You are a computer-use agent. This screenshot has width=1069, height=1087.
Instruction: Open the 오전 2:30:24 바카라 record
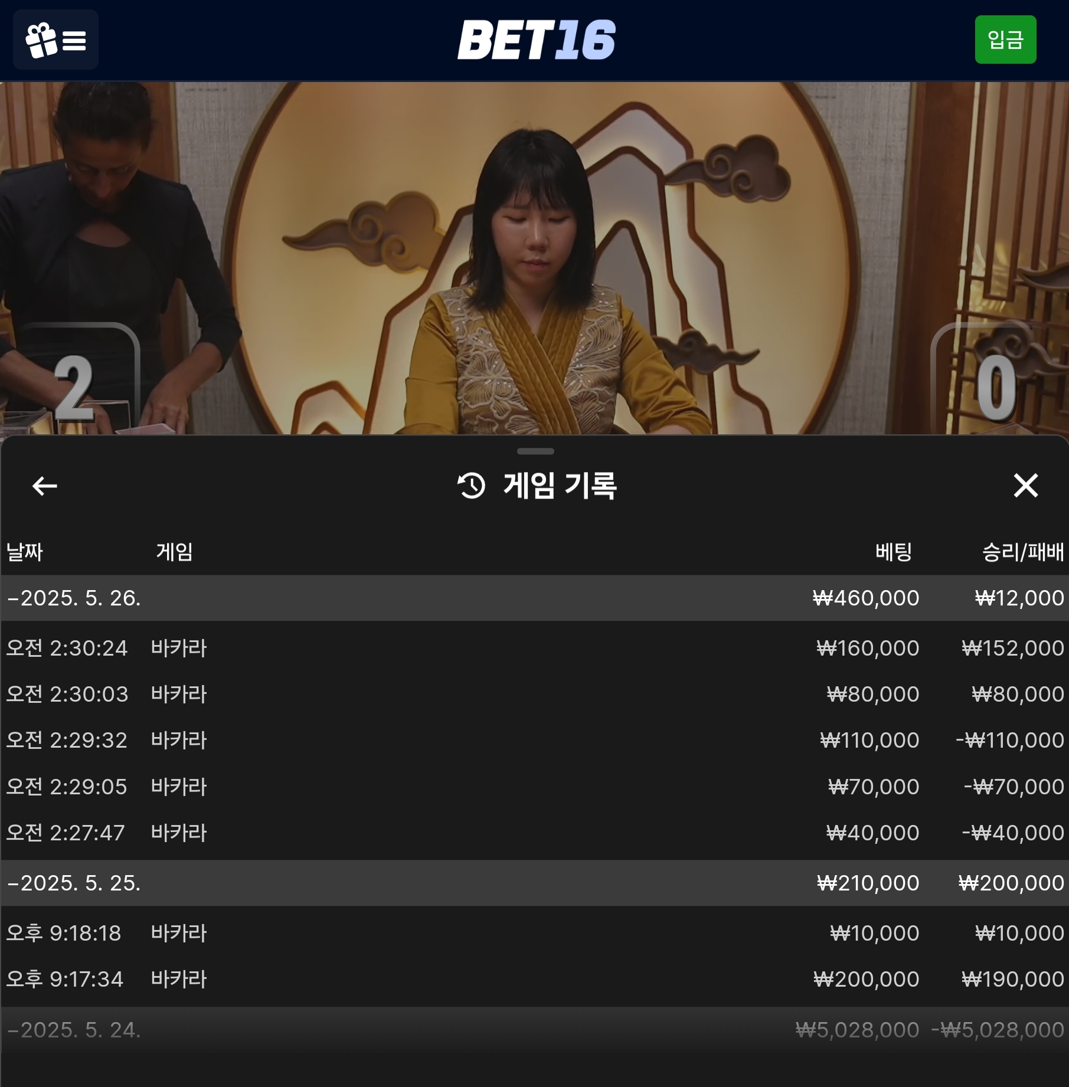click(534, 648)
